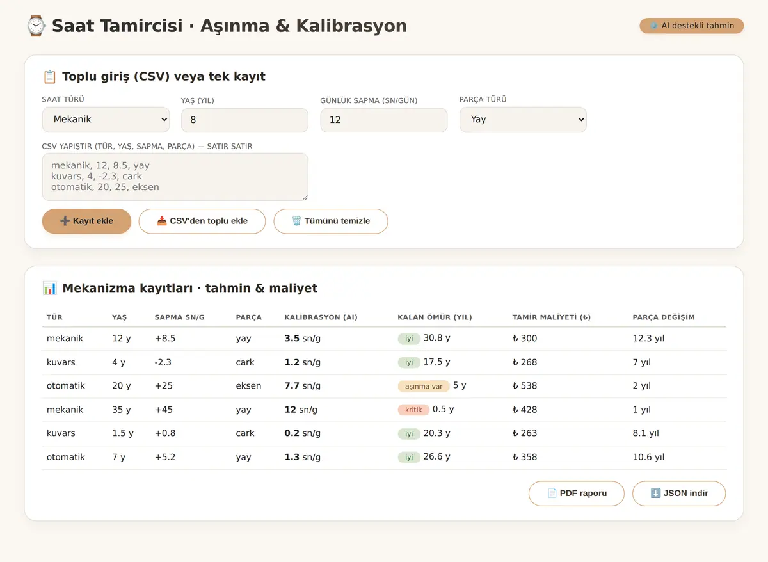
Task: Click the download arrow icon on JSON indir
Action: pos(655,494)
